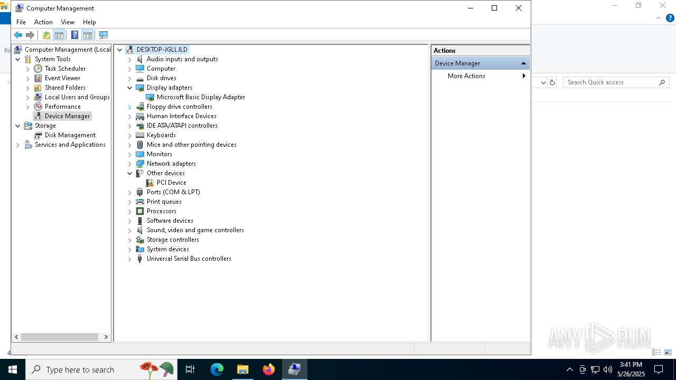
Task: Click the console tree scrollbar left arrow
Action: (16, 337)
